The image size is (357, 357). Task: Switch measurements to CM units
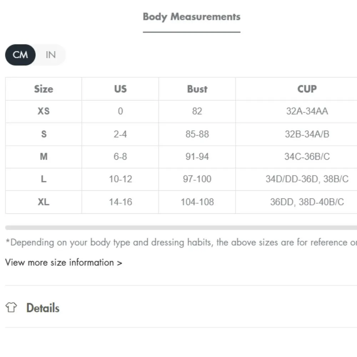(20, 55)
